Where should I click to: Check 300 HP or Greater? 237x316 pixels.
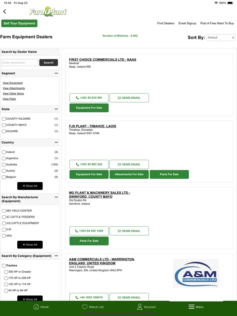point(6,272)
